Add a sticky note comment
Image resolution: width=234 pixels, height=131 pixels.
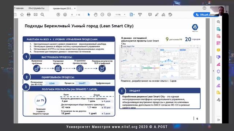(150, 15)
